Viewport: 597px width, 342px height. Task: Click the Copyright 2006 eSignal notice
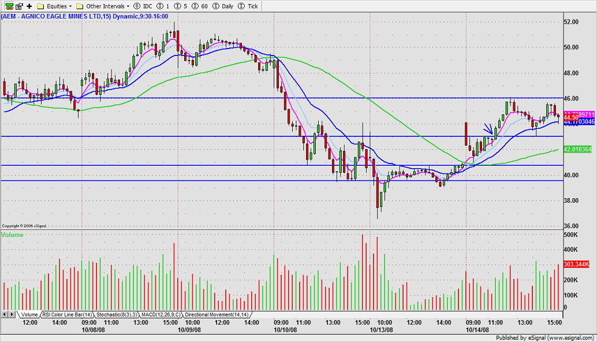(x=24, y=226)
